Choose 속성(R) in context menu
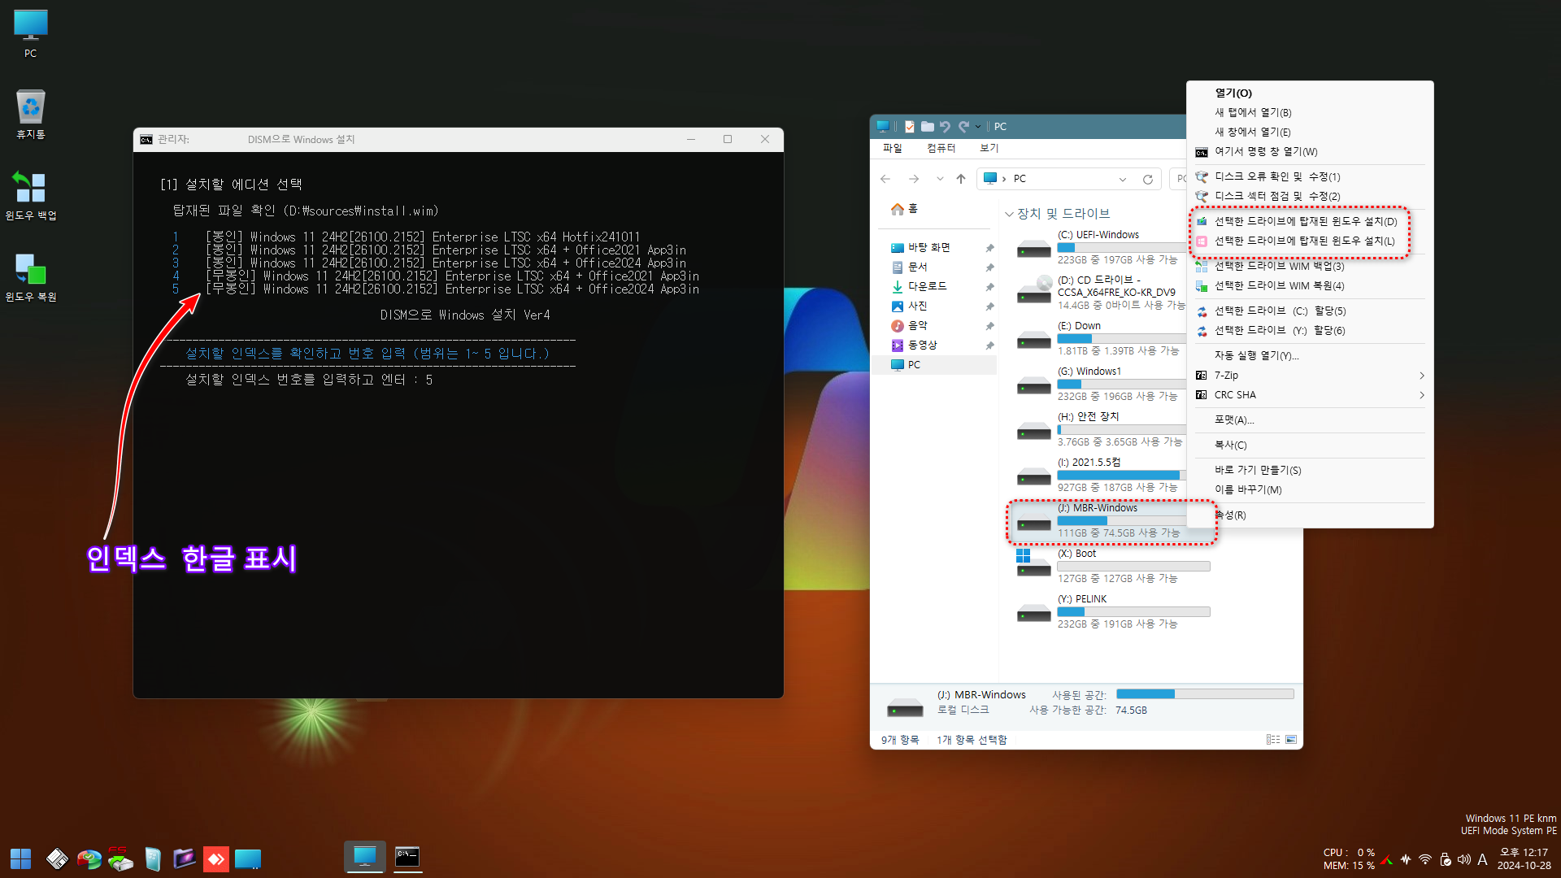 tap(1309, 515)
